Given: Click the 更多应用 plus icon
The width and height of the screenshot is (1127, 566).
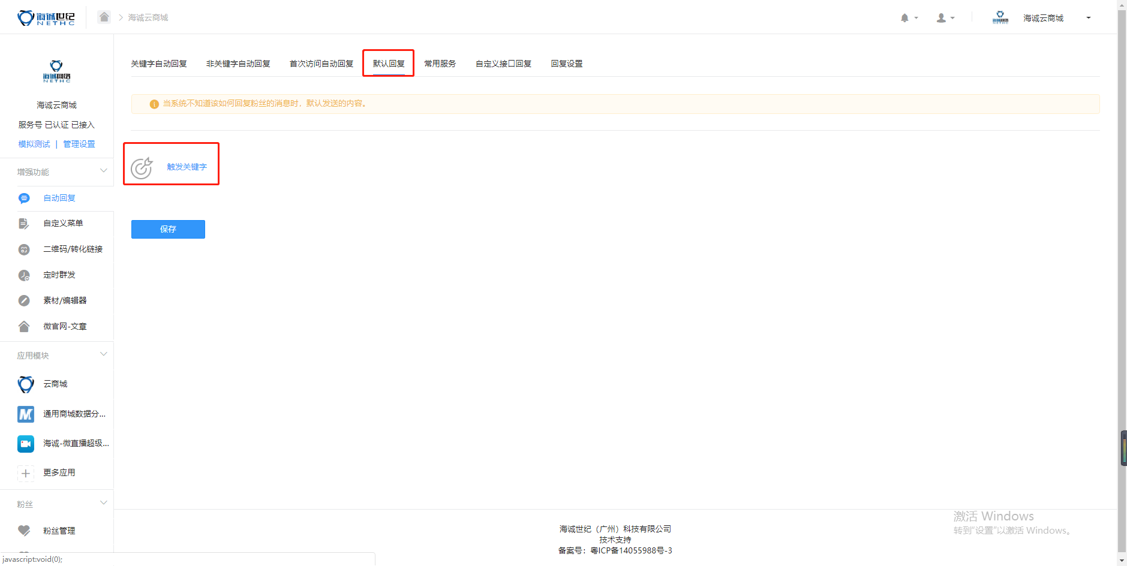Looking at the screenshot, I should point(26,473).
